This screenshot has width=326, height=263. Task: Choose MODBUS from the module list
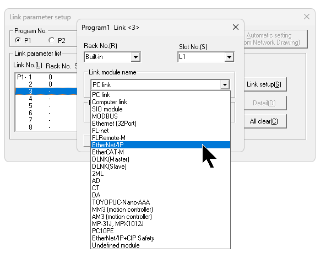pos(160,116)
